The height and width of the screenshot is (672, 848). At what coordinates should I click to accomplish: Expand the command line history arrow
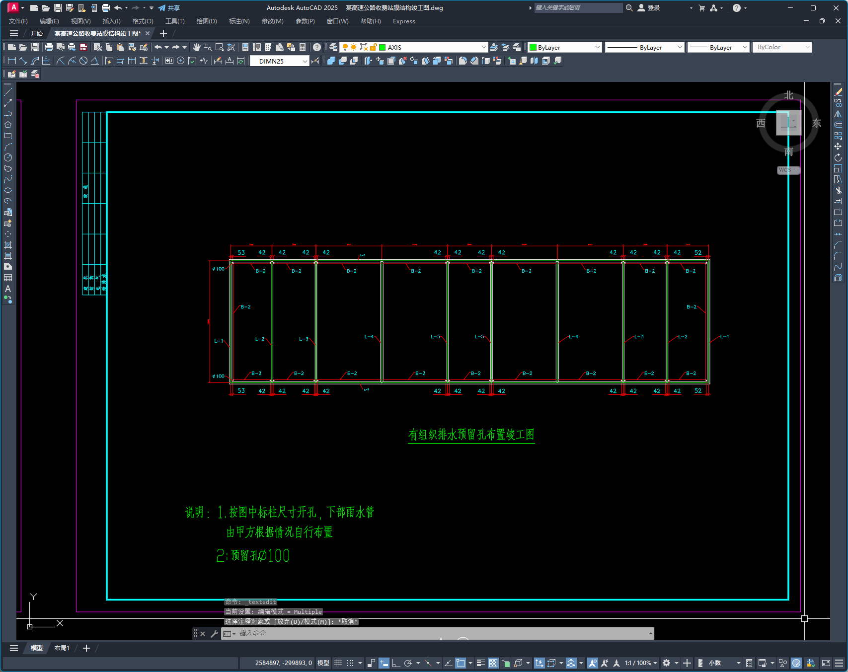[650, 633]
